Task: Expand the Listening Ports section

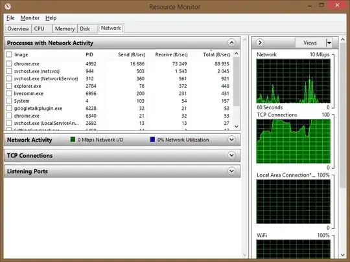Action: coord(231,171)
